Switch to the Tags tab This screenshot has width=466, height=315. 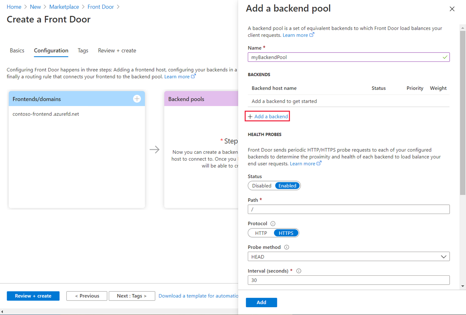point(83,50)
